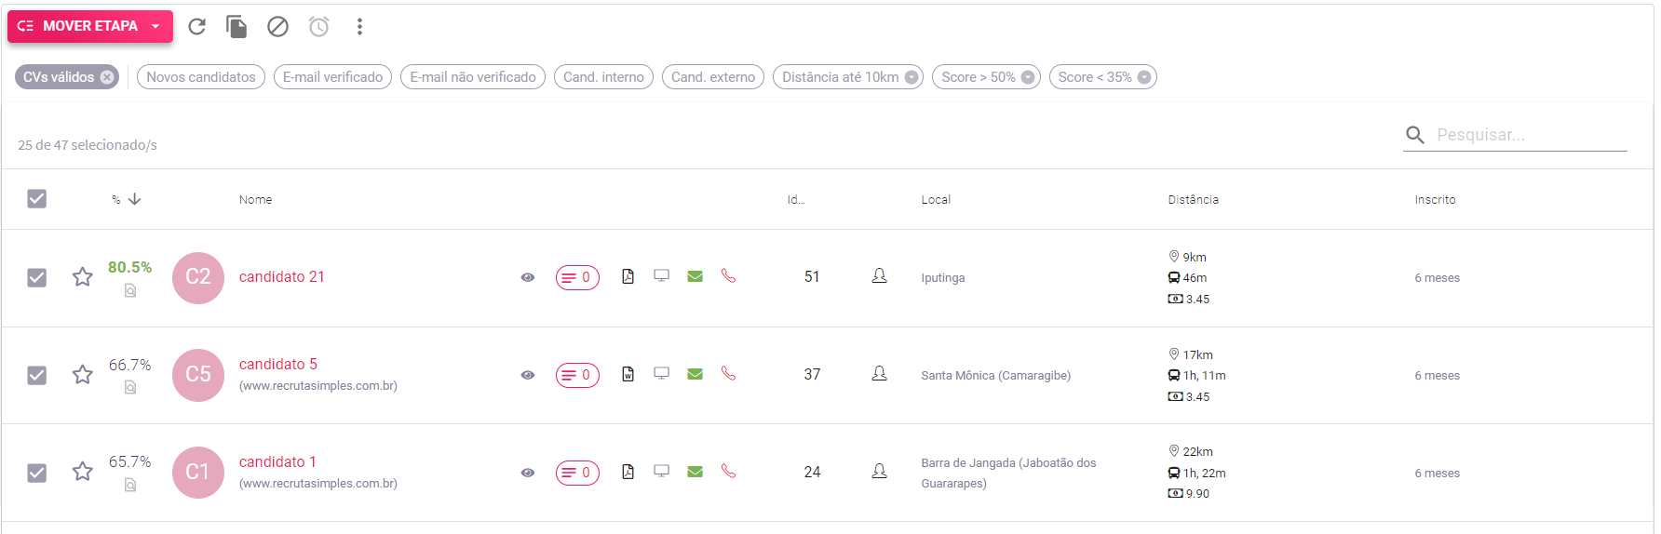Call candidato 1 via phone icon
1661x534 pixels.
(x=728, y=472)
